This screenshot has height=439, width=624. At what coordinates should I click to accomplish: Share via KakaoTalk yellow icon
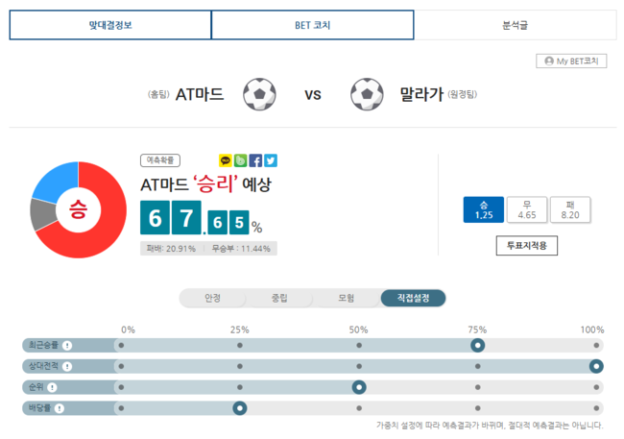pyautogui.click(x=226, y=160)
